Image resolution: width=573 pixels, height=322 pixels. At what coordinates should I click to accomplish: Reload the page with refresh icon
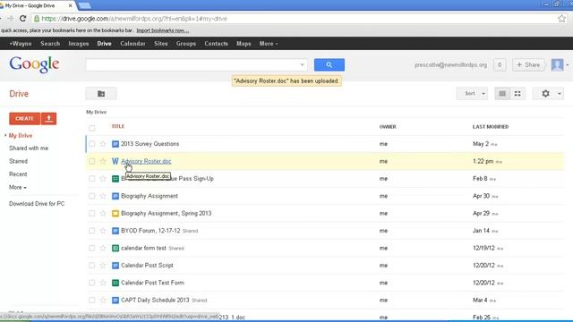click(23, 18)
